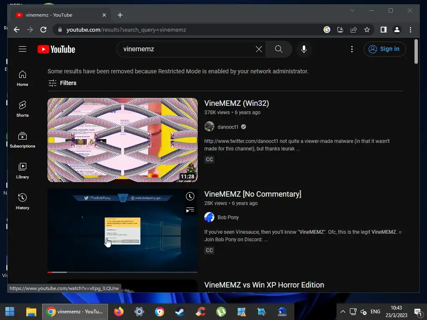Reload the page

pyautogui.click(x=43, y=30)
